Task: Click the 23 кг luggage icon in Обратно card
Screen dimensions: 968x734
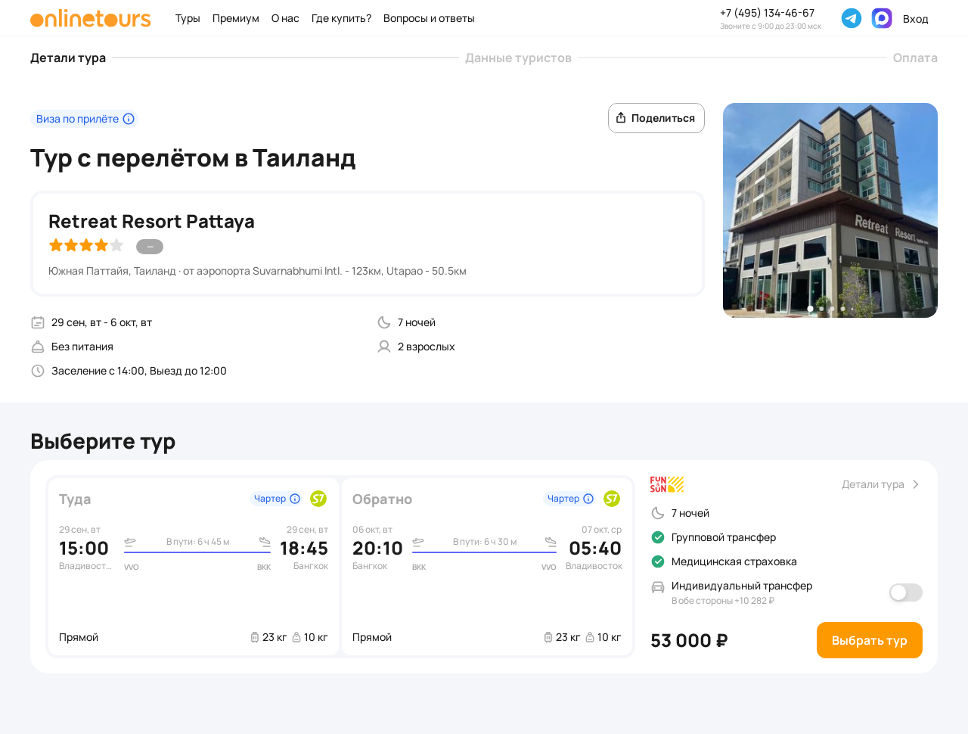Action: [x=548, y=637]
